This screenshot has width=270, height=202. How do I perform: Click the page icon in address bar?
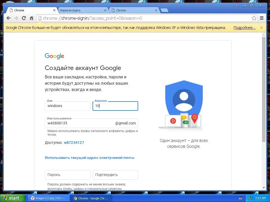(x=40, y=18)
